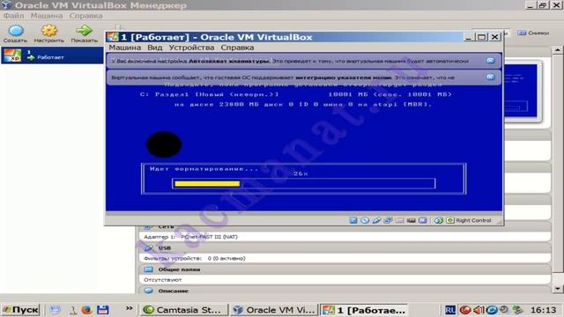The image size is (564, 317).
Task: Open the Машина menu in the VM window
Action: (x=125, y=48)
